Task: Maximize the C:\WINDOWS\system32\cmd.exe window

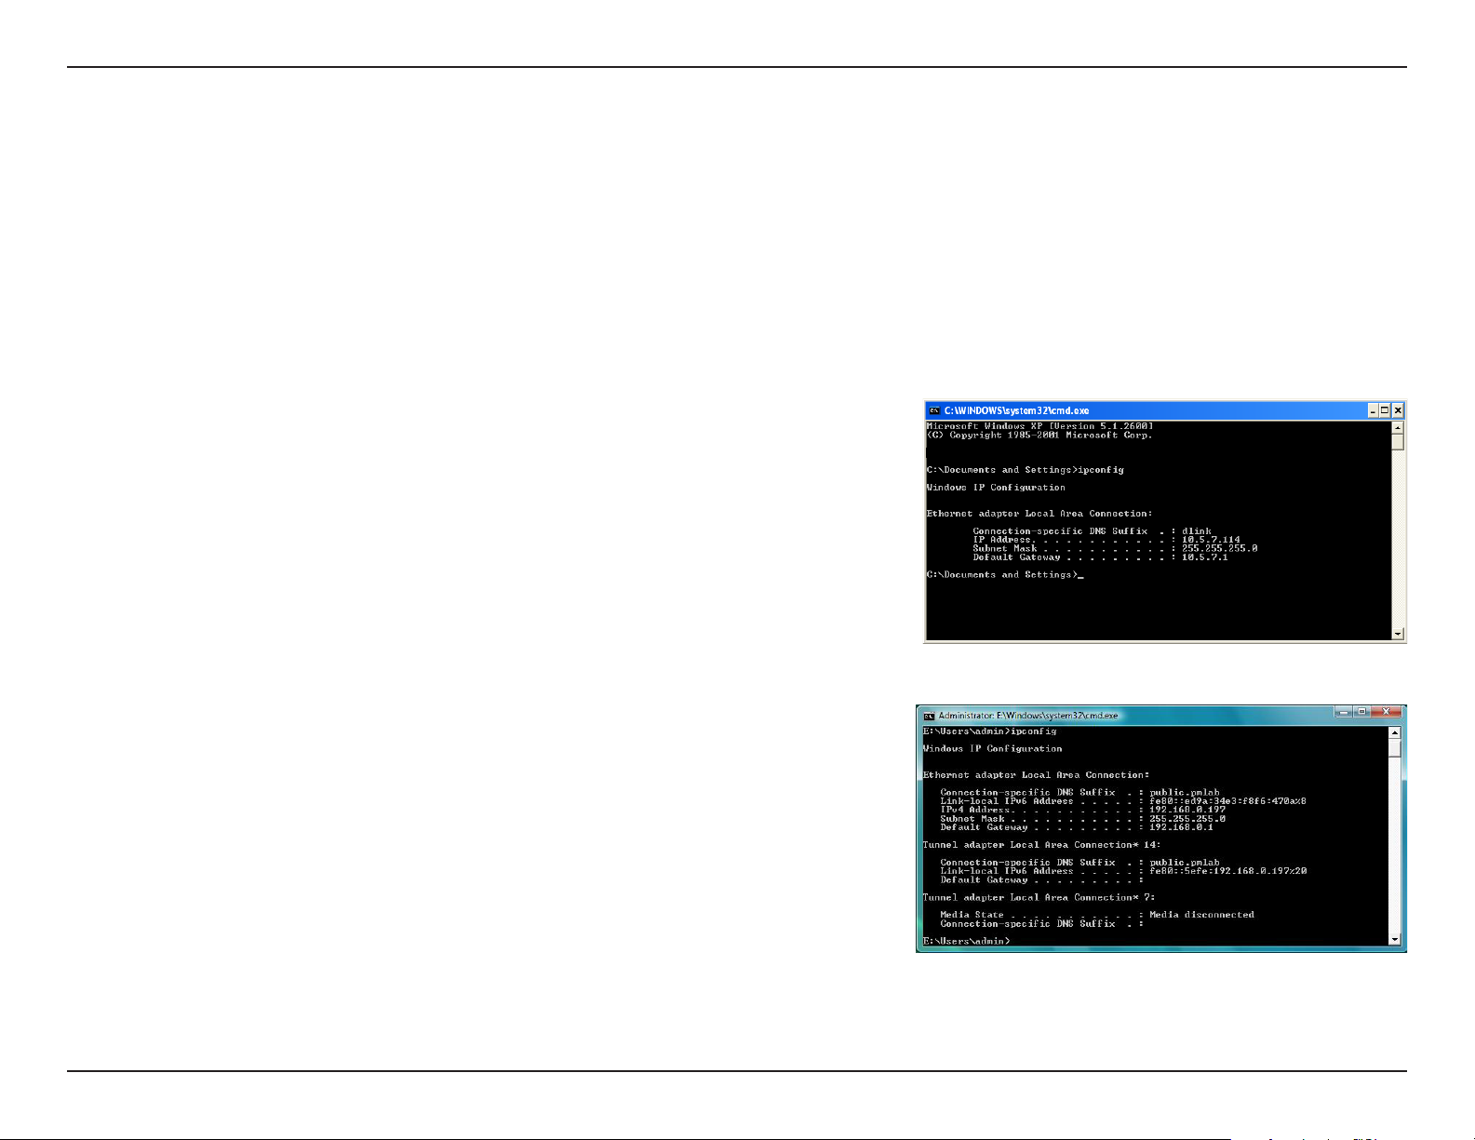Action: [x=1385, y=410]
